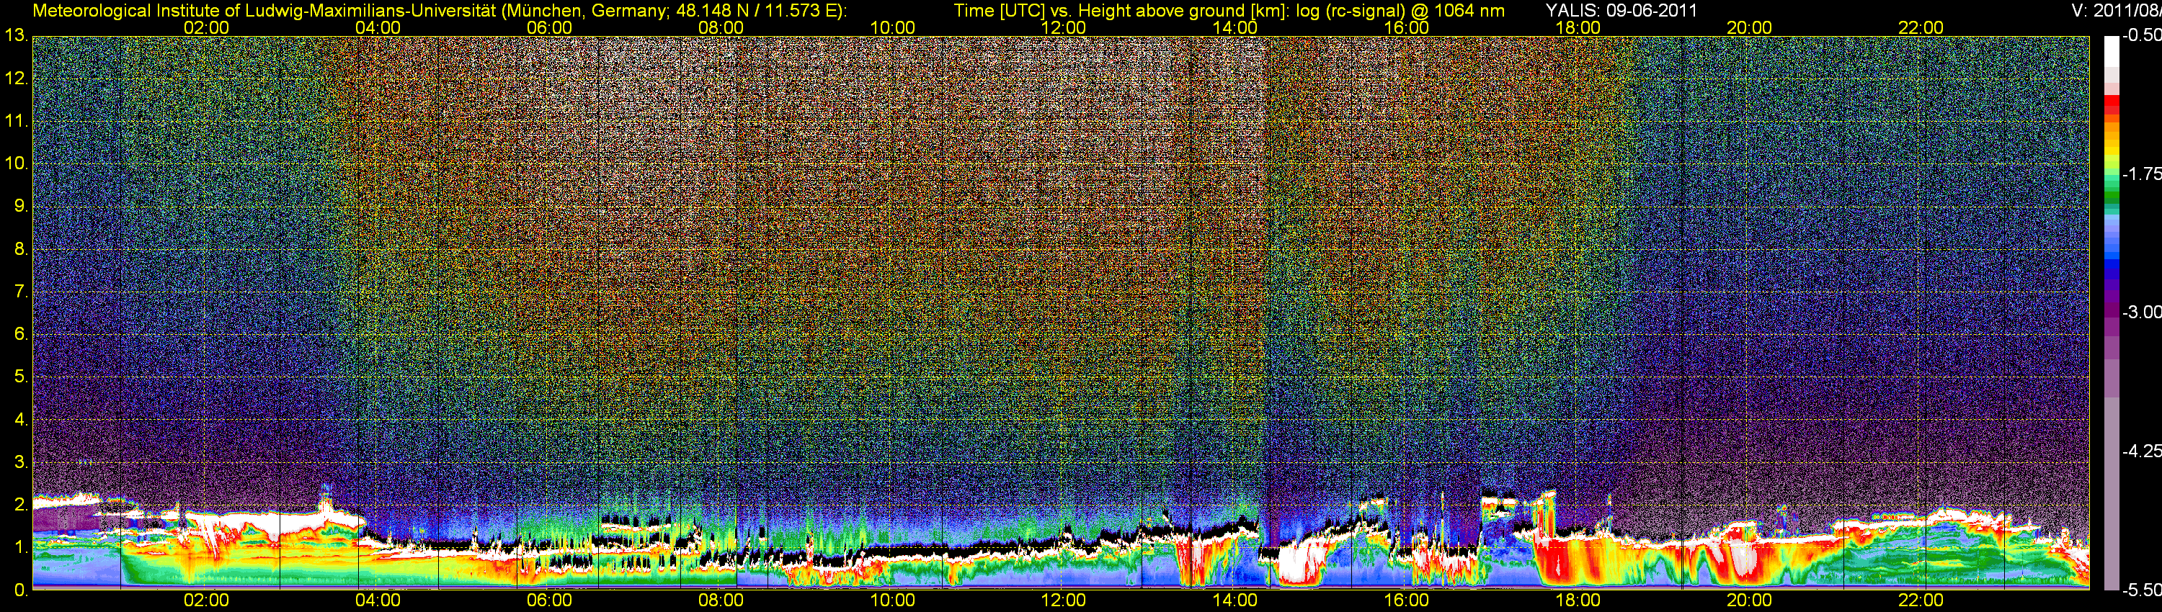
Task: Click the 'Time [UTC] vs. Height above ground [km]' heading
Action: (x=1120, y=11)
